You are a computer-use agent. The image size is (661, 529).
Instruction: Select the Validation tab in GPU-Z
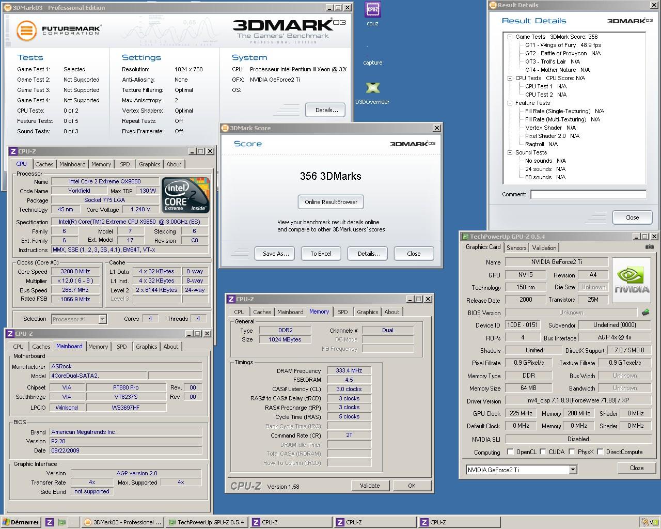pos(544,248)
